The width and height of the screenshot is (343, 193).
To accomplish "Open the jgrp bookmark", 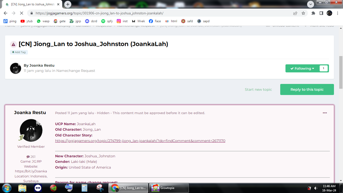I will point(75,21).
